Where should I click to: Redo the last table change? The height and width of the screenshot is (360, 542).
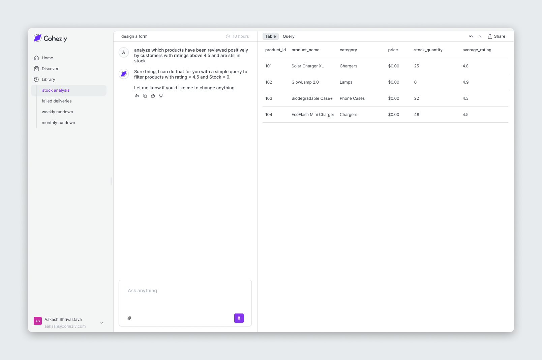(479, 36)
